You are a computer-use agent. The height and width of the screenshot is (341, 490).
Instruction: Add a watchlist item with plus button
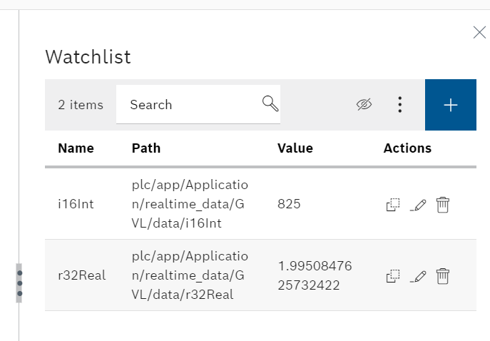point(451,105)
